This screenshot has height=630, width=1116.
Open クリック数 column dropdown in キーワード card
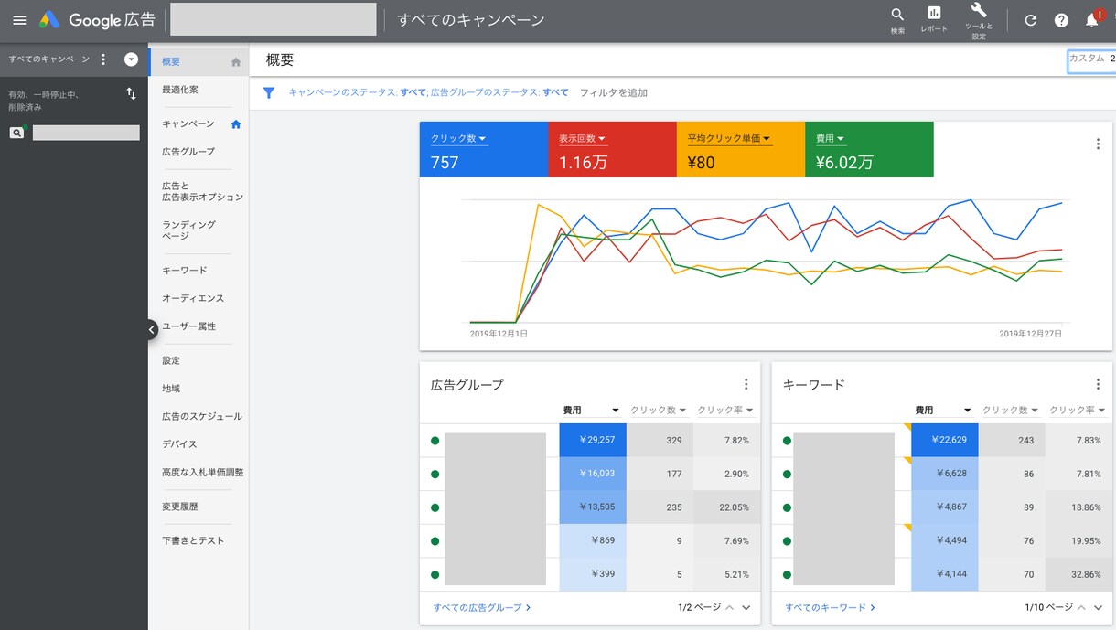click(x=1011, y=411)
